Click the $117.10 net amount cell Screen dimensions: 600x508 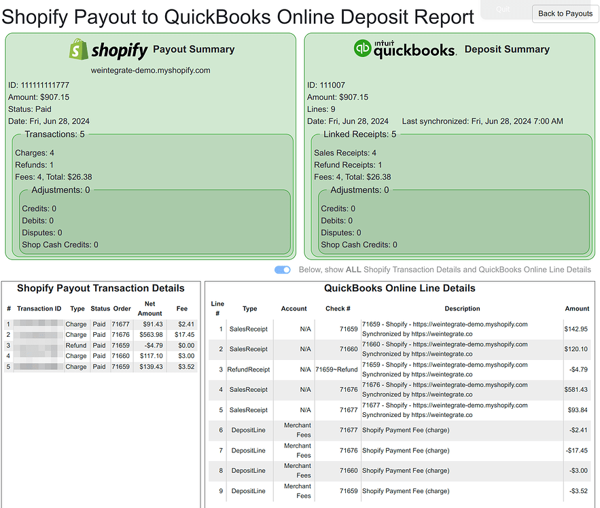151,356
